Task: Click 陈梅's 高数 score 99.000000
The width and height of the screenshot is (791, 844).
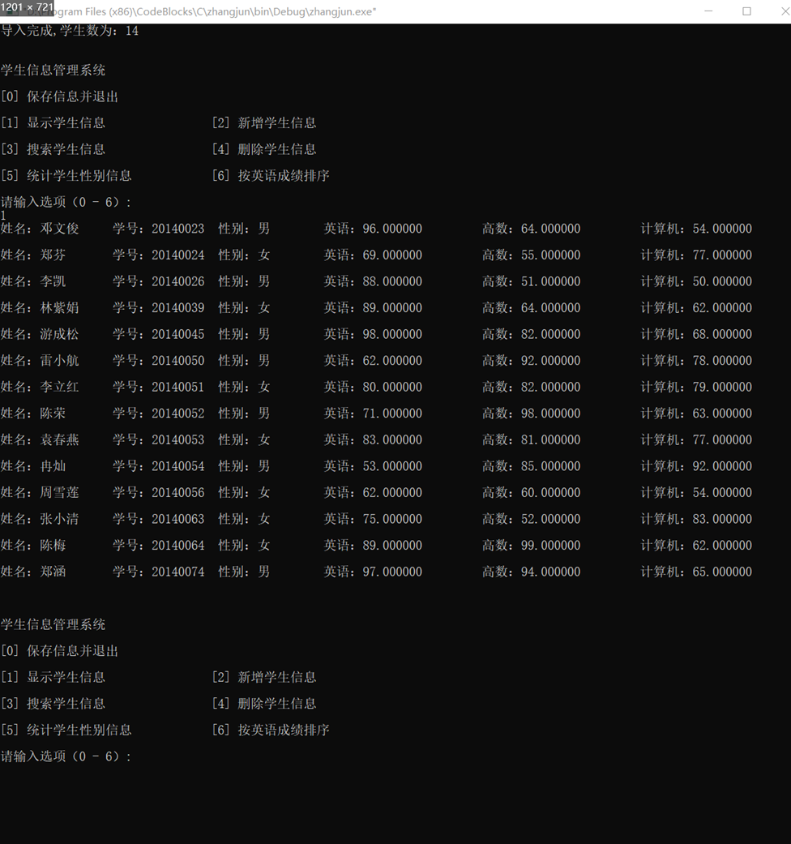Action: click(550, 546)
